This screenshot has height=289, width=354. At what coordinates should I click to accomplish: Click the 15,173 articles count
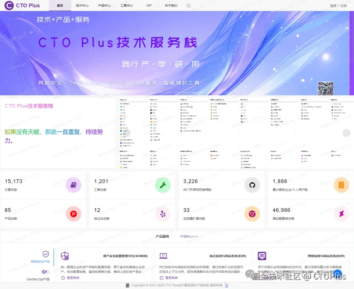13,181
